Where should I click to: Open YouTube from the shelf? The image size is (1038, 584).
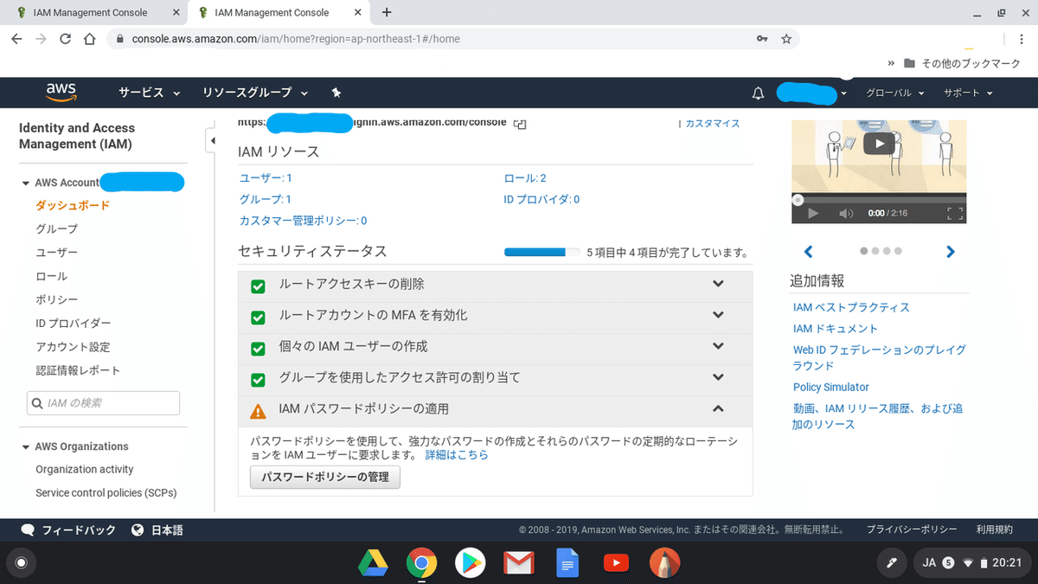pos(616,562)
